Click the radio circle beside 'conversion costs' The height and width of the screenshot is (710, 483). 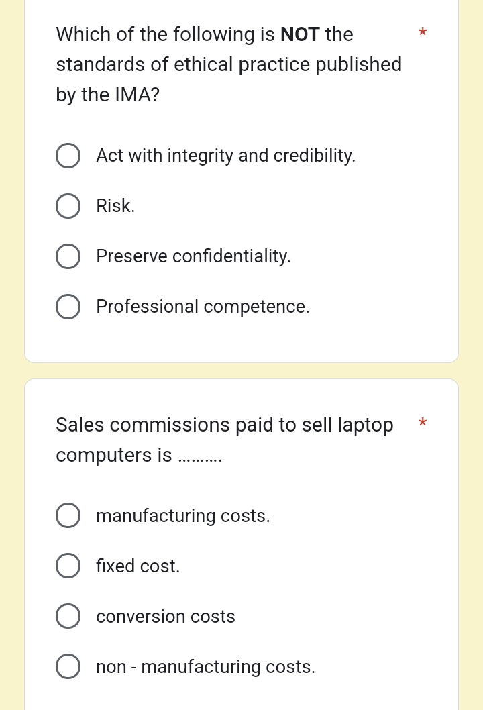68,616
